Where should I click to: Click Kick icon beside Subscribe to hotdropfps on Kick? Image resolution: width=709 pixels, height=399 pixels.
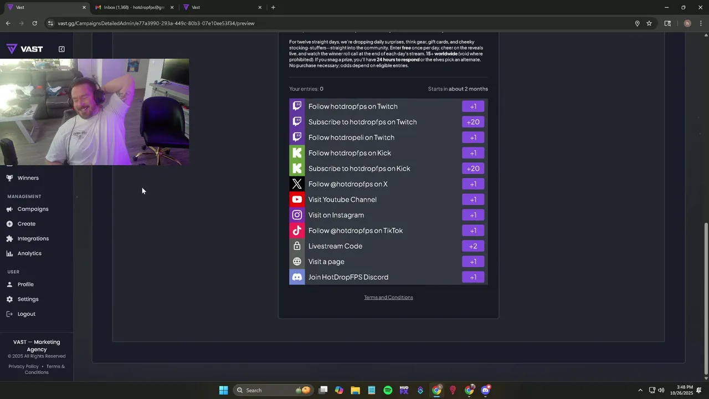(297, 168)
